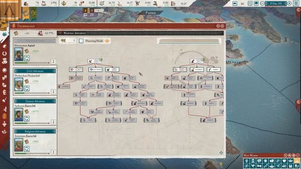Click the Map Modes panel title
Image resolution: width=301 pixels, height=169 pixels.
coord(251,155)
